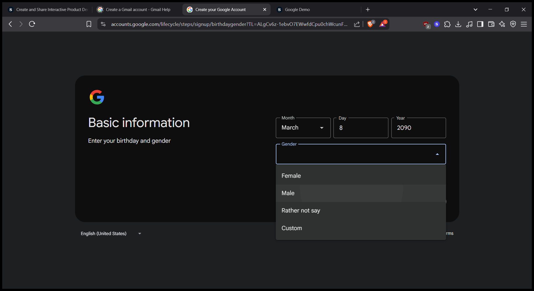The image size is (534, 291).
Task: Open a new tab with plus button
Action: pos(368,10)
